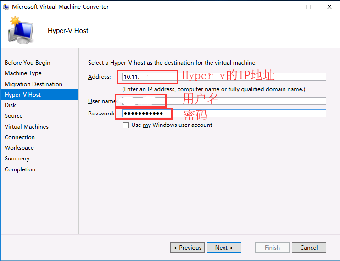Select the Completion step
The width and height of the screenshot is (340, 261).
point(20,169)
